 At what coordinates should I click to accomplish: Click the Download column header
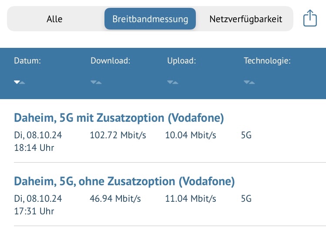click(111, 61)
